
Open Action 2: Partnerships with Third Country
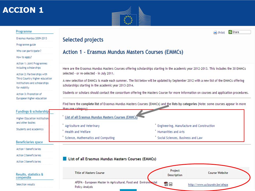click(34, 81)
